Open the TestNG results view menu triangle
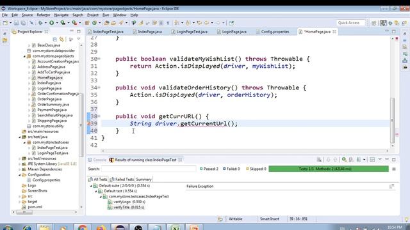This screenshot has height=230, width=410. click(380, 159)
